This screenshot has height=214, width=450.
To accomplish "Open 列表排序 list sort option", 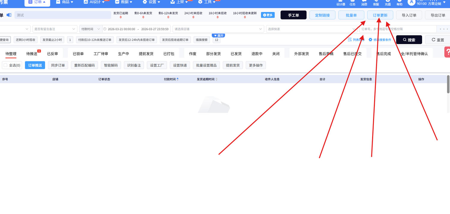I will click(356, 40).
